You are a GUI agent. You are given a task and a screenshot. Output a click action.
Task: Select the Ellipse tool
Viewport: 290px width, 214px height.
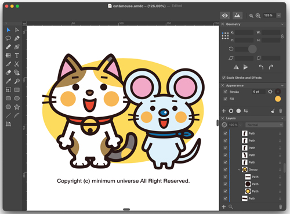(17, 98)
